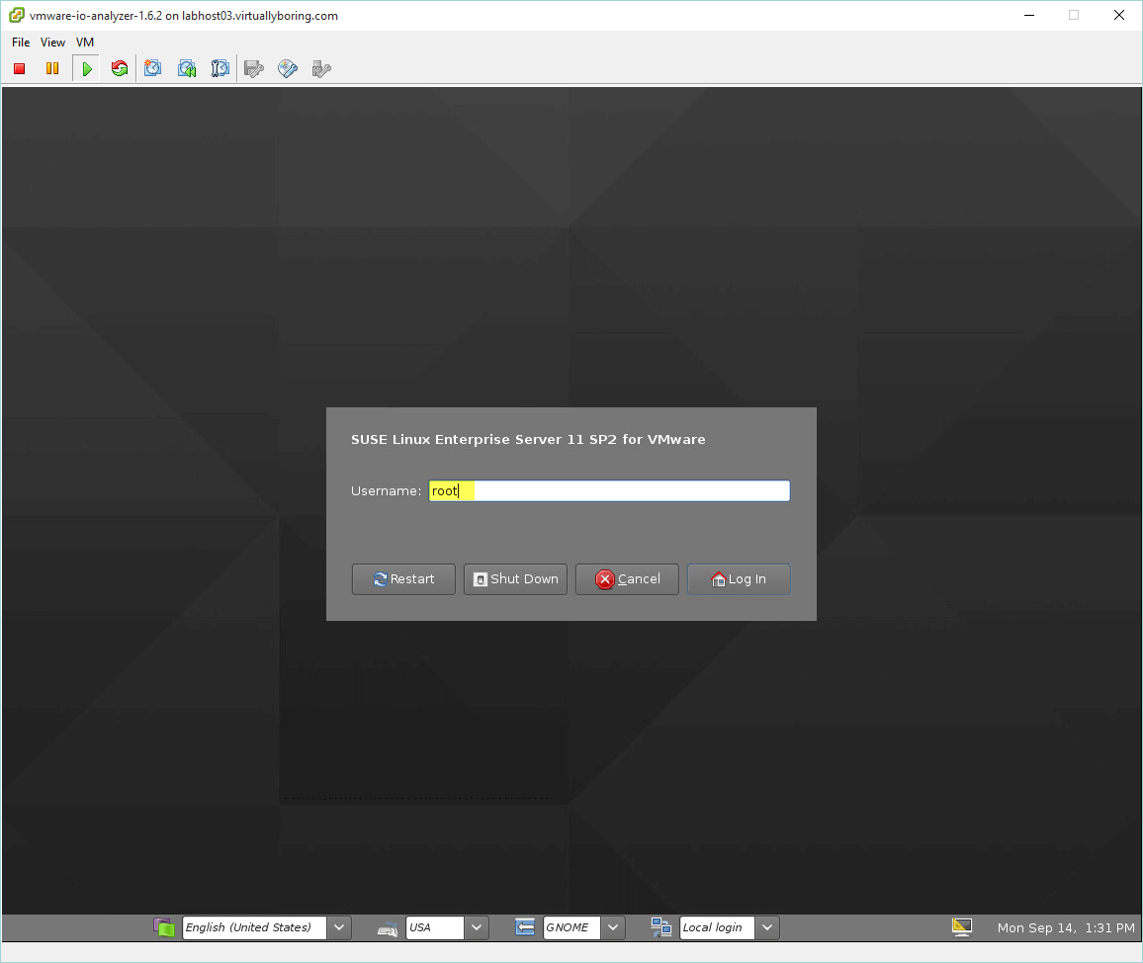Click the session icon beside GNOME

pos(524,927)
